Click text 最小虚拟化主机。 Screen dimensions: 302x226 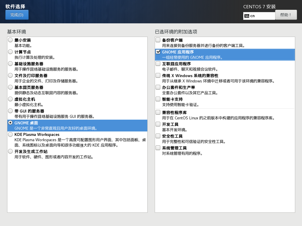pos(29,105)
